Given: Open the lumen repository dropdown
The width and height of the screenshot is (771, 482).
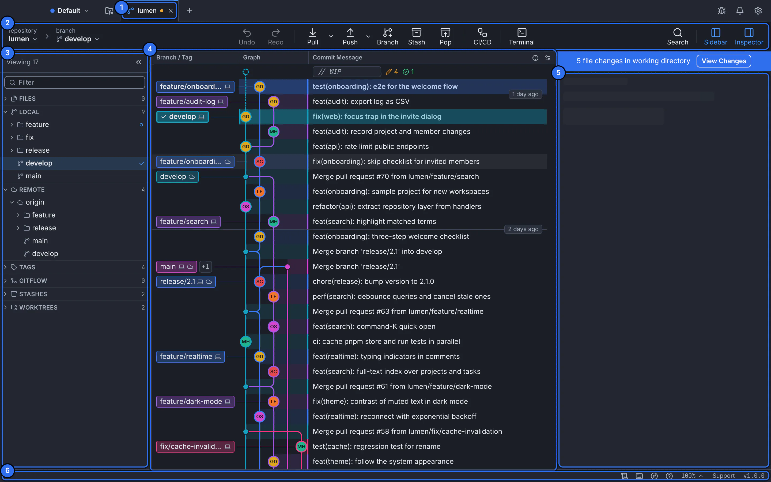Looking at the screenshot, I should pos(22,39).
